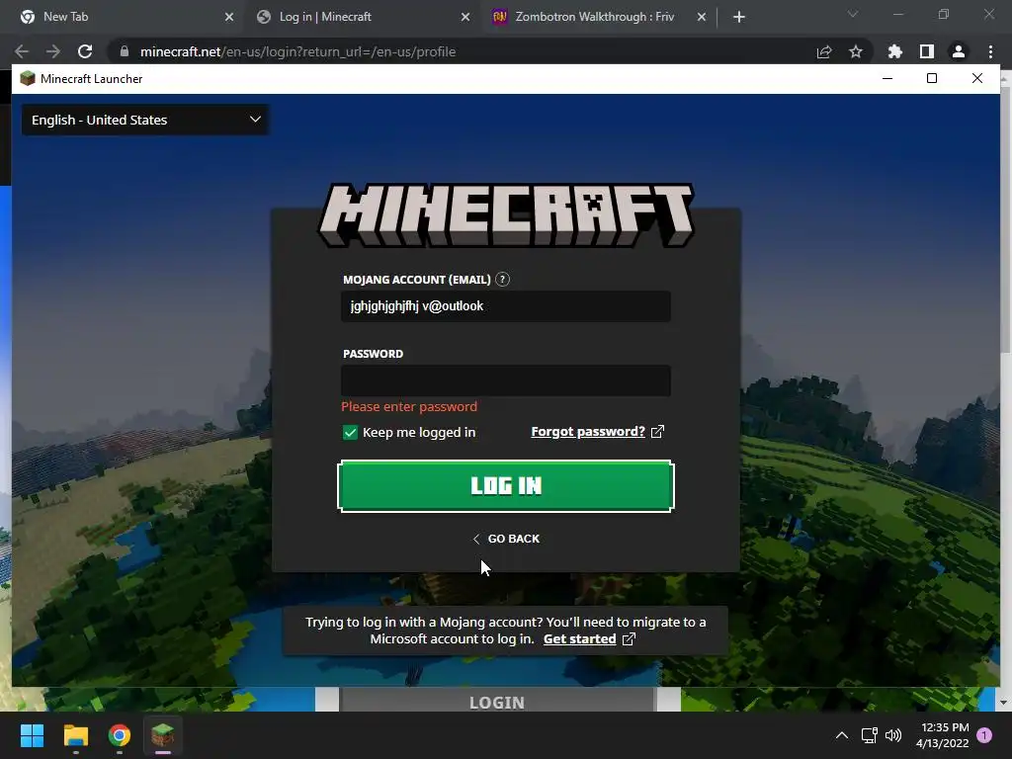Show hidden system tray icons

(842, 735)
